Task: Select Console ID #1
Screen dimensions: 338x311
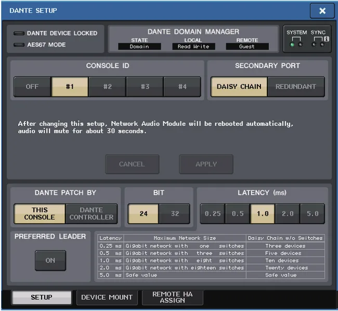Action: tap(70, 87)
